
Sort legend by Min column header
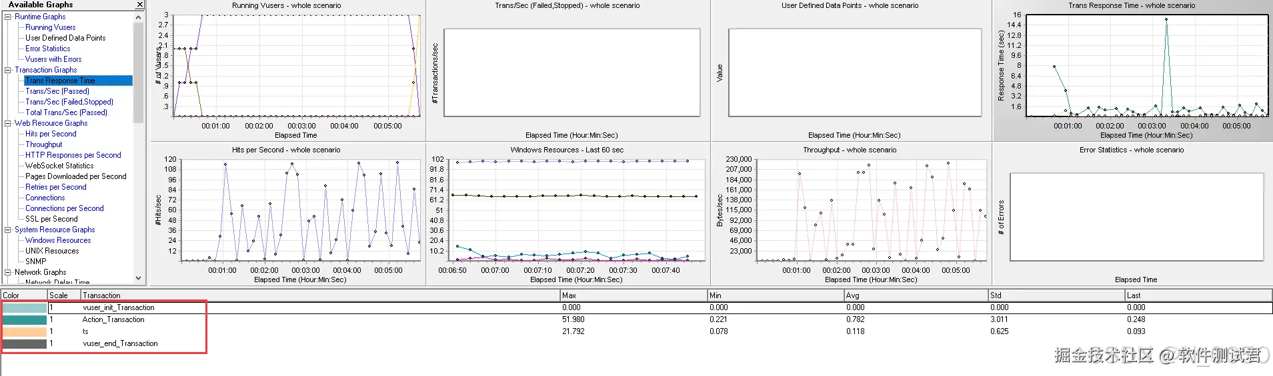pyautogui.click(x=776, y=295)
